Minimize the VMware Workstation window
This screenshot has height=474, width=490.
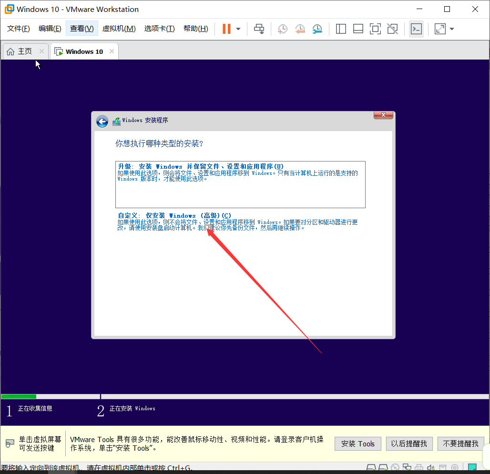tap(419, 9)
